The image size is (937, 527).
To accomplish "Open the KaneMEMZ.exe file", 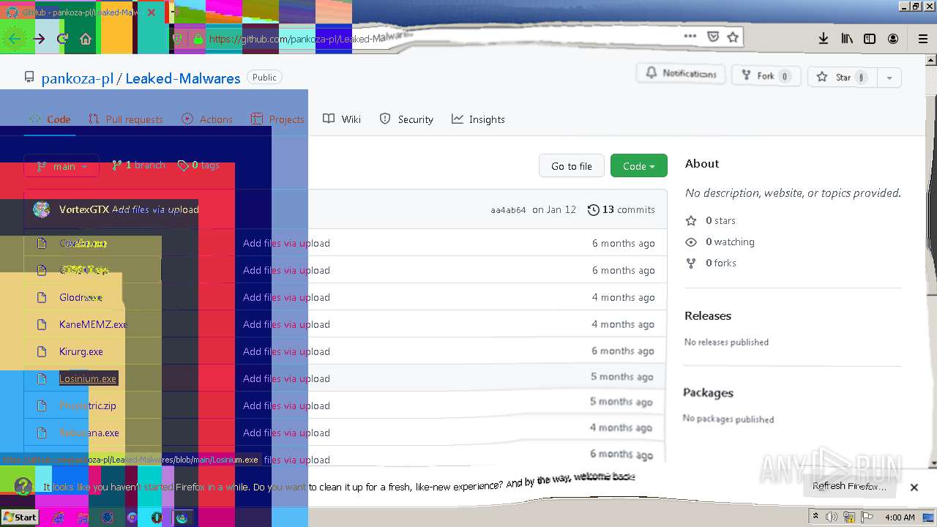I will [x=93, y=324].
